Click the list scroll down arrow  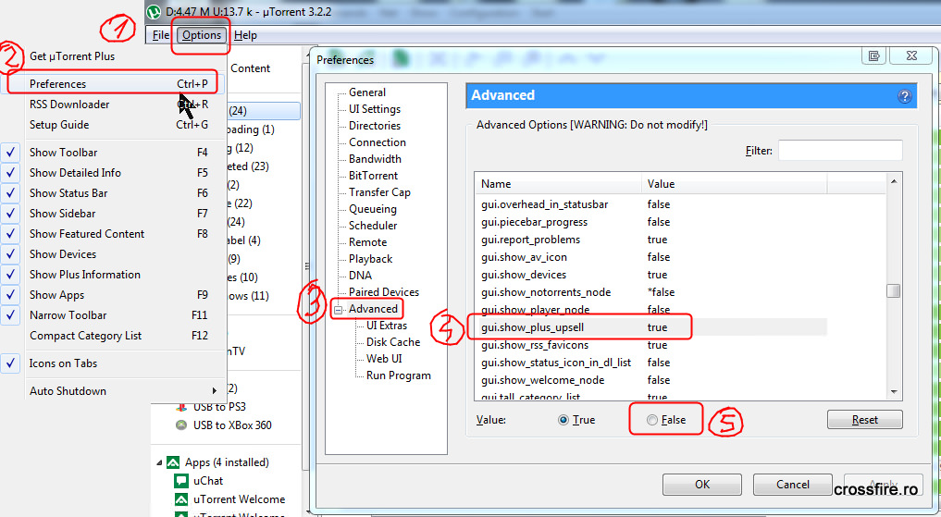pos(894,391)
